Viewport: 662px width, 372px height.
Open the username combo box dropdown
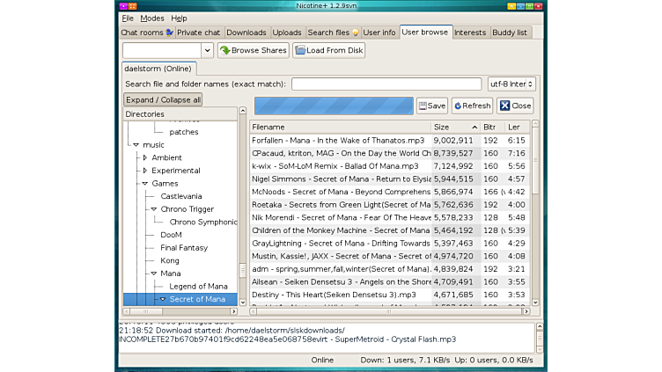207,51
